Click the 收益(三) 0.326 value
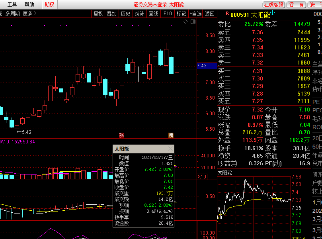Screen dimensions: 322x239 [256, 164]
